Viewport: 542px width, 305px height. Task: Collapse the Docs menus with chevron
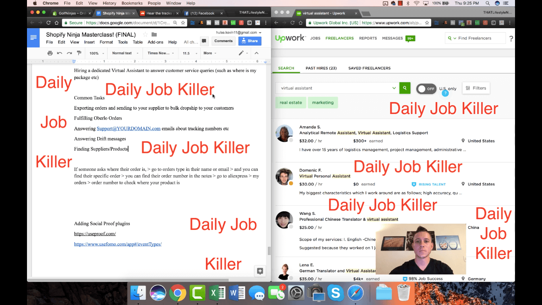click(x=256, y=53)
